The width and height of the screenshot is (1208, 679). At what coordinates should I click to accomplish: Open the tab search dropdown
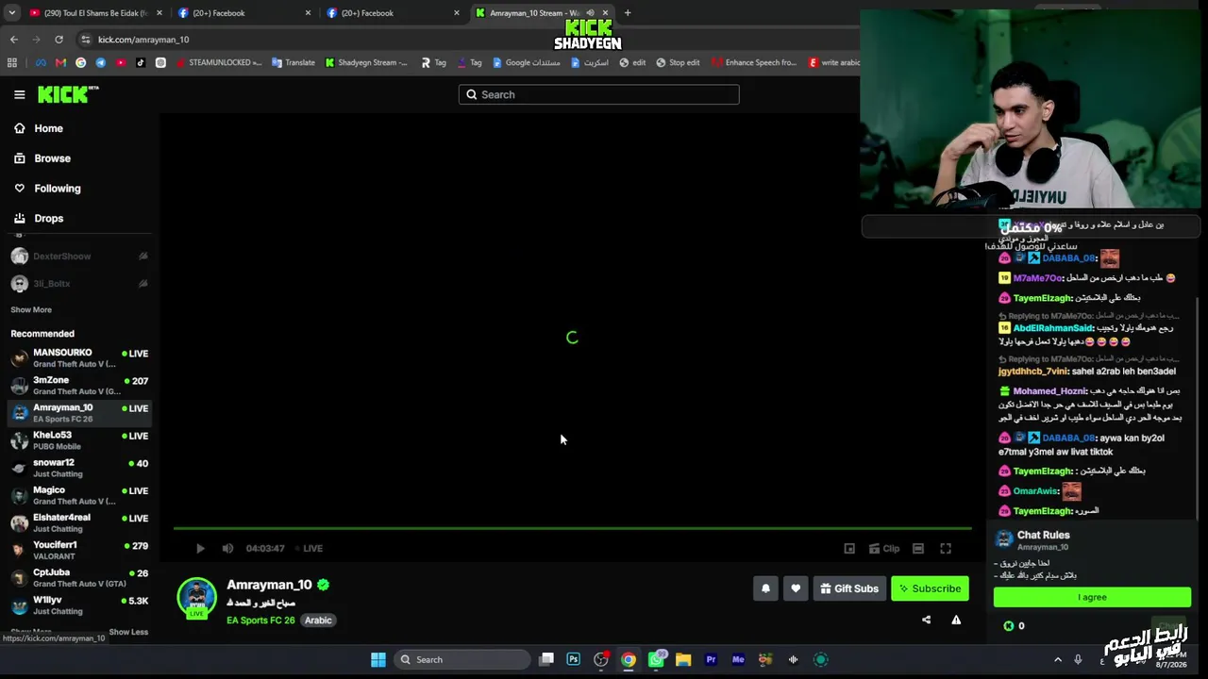coord(11,13)
